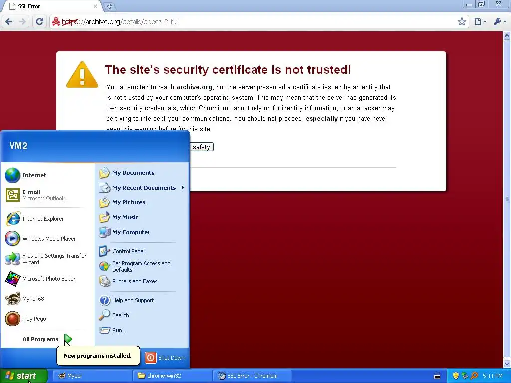Expand My Recent Documents submenu
The width and height of the screenshot is (511, 383).
142,188
